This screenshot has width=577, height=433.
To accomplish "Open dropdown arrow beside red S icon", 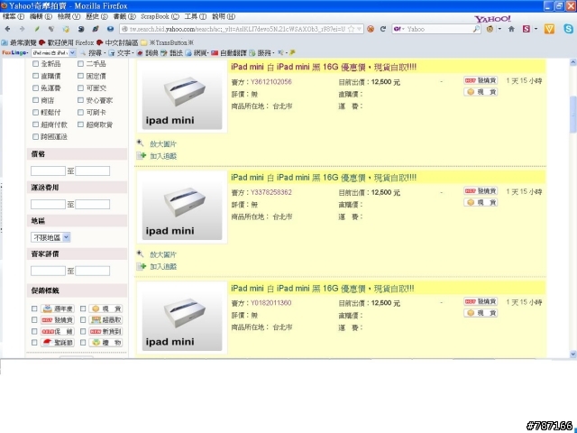I will 536,29.
